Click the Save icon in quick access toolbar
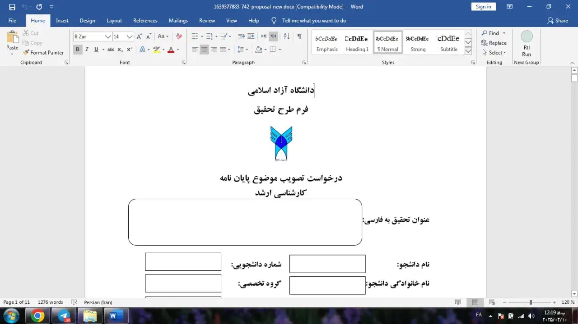Screen dimensions: 578x324 [x=12, y=7]
